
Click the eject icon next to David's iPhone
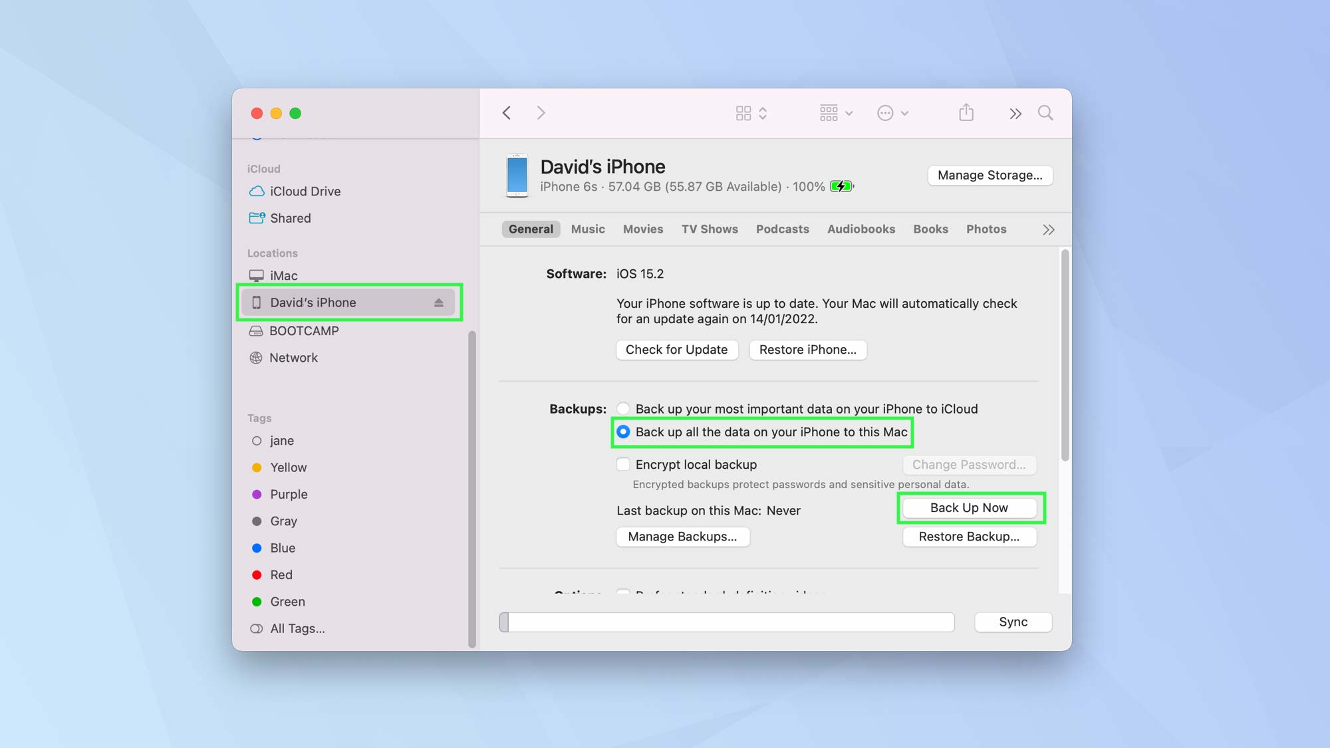[438, 303]
